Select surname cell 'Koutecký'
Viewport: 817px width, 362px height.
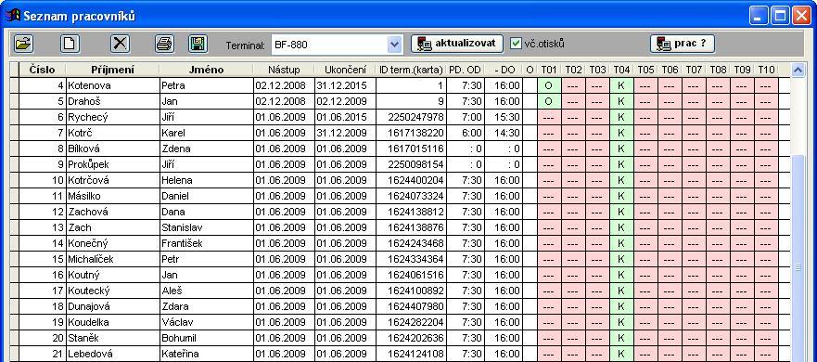tap(112, 291)
